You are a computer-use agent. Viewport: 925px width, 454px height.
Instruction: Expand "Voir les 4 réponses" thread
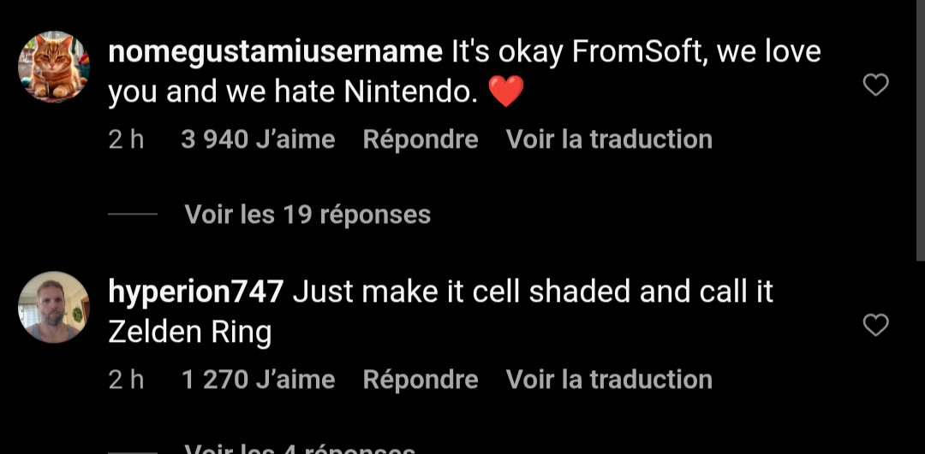point(300,448)
